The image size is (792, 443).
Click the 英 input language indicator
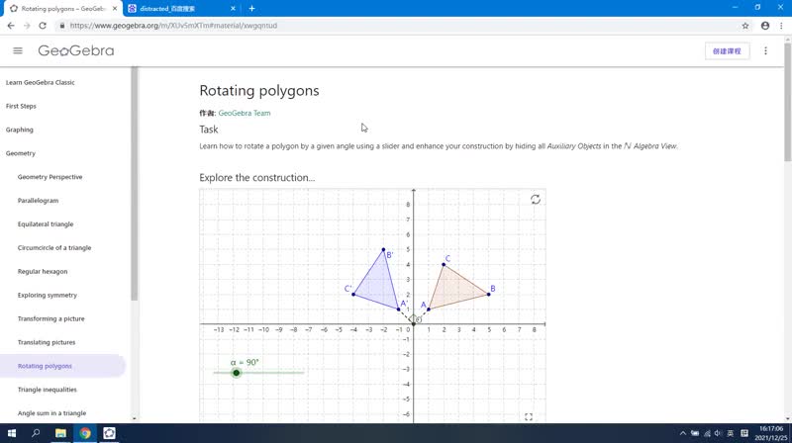point(731,433)
